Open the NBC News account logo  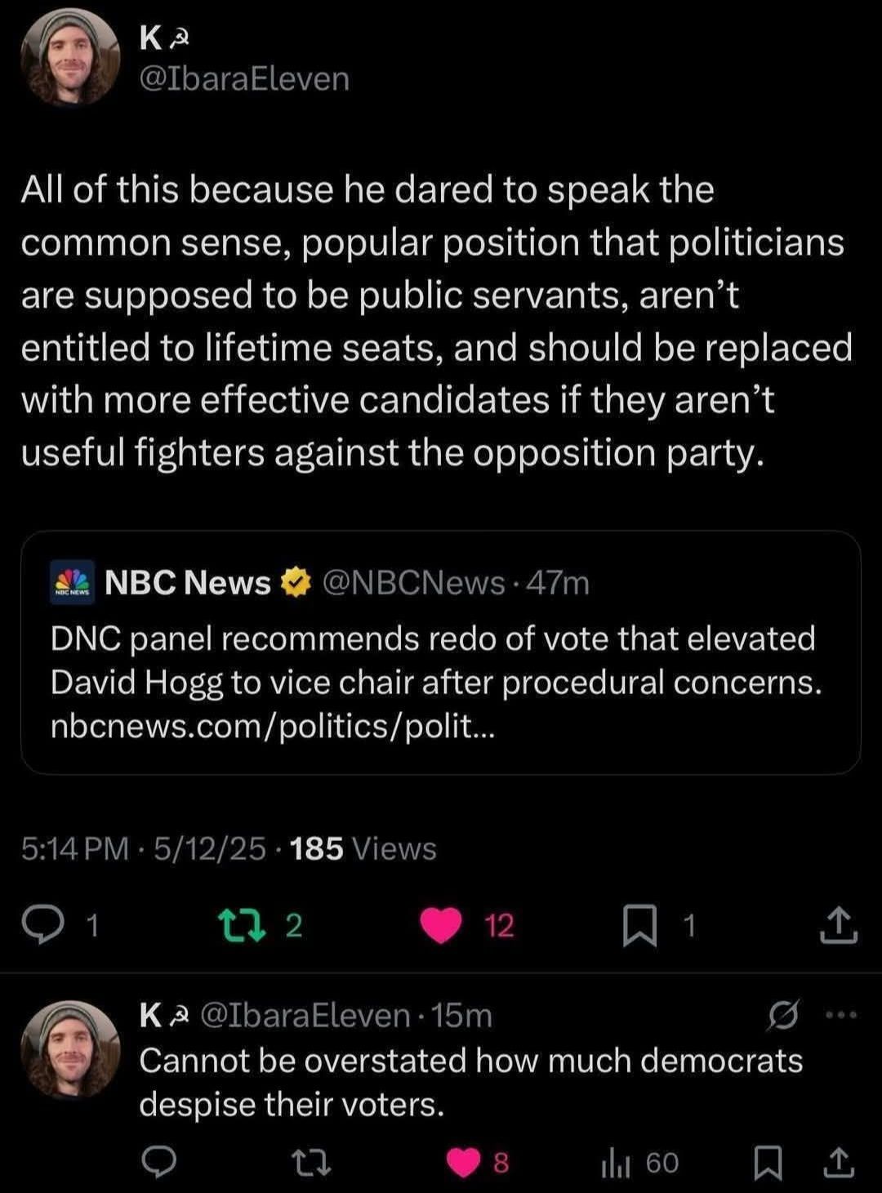coord(72,582)
